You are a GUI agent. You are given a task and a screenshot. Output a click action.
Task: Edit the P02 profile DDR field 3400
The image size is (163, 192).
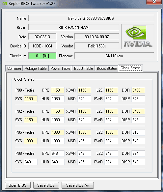pos(138,111)
